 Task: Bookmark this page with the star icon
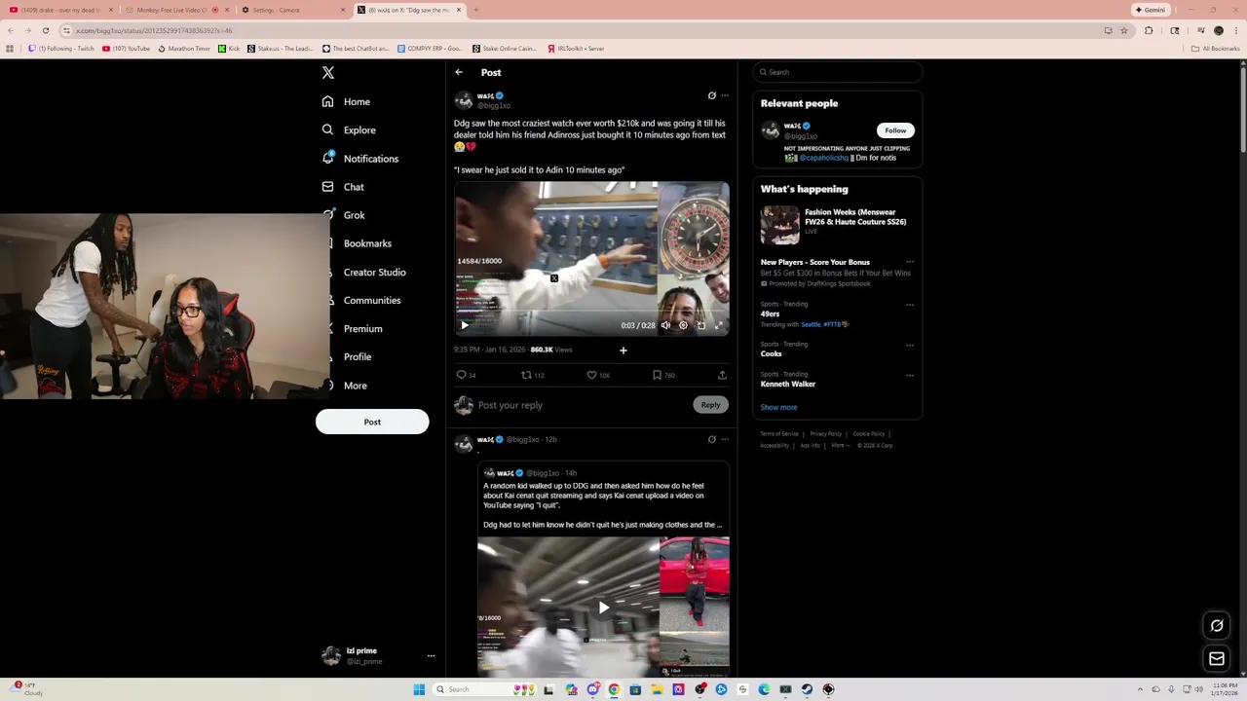1124,30
